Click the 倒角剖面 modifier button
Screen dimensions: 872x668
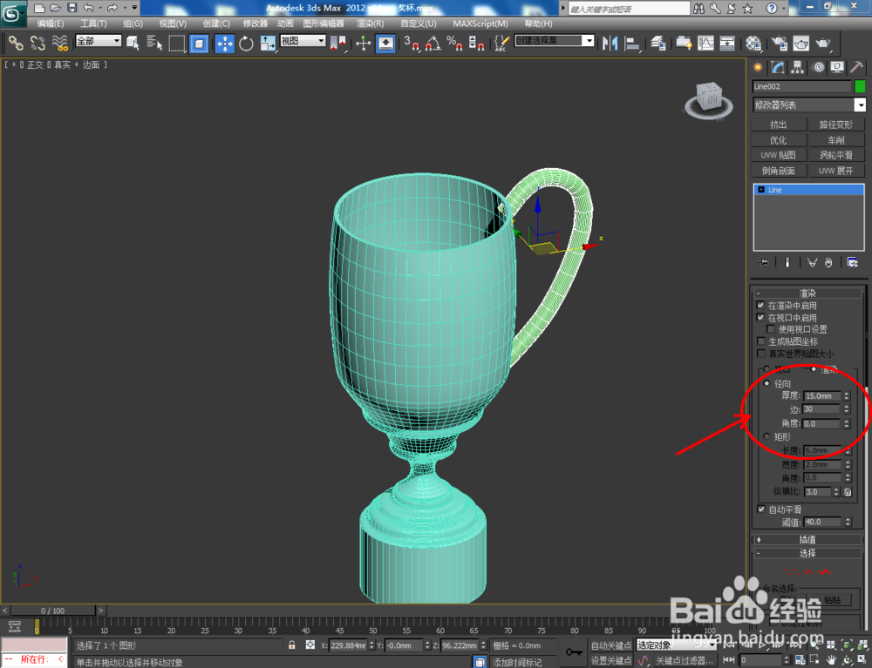[779, 171]
